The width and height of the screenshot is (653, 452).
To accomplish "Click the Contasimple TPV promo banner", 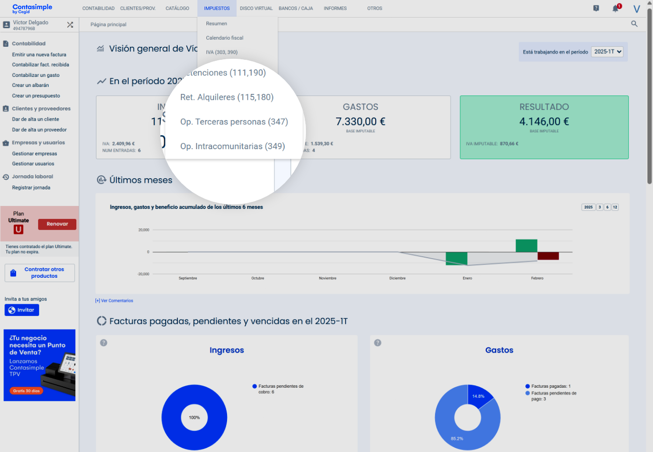I will 40,365.
